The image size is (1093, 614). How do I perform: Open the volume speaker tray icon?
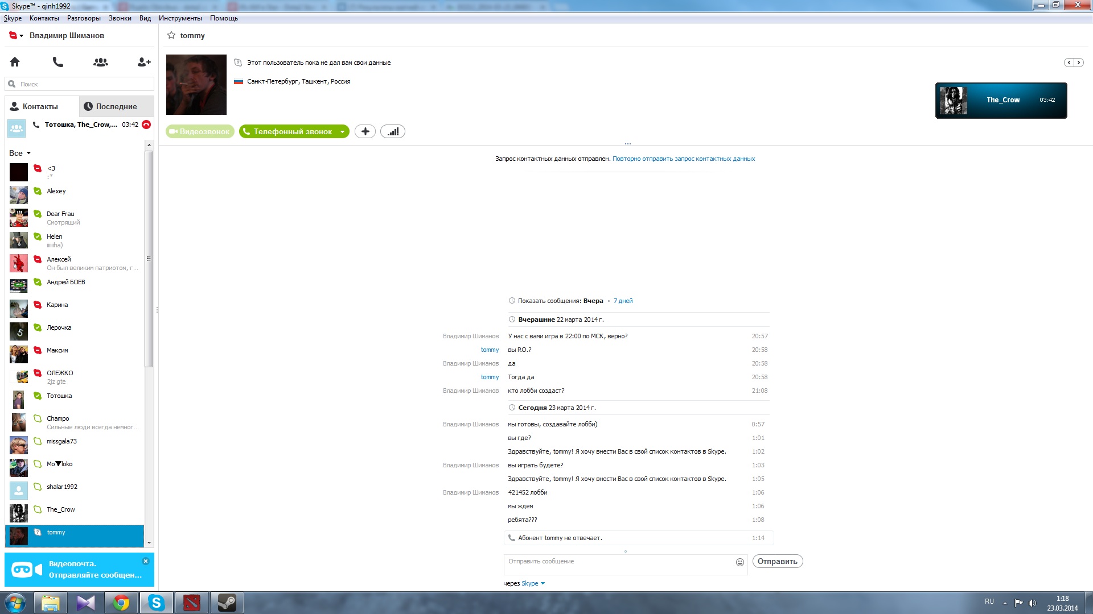tap(1032, 603)
